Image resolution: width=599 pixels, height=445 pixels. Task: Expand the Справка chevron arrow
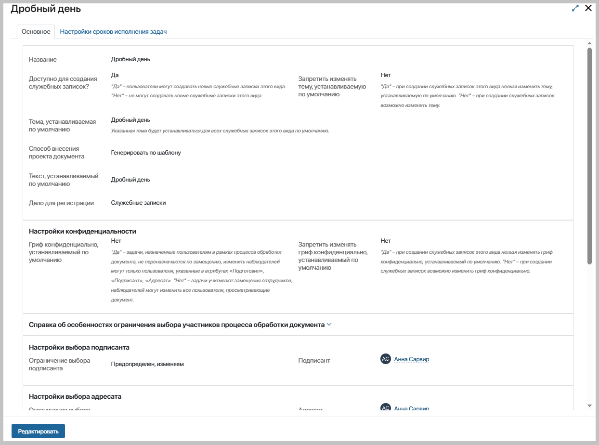(329, 325)
